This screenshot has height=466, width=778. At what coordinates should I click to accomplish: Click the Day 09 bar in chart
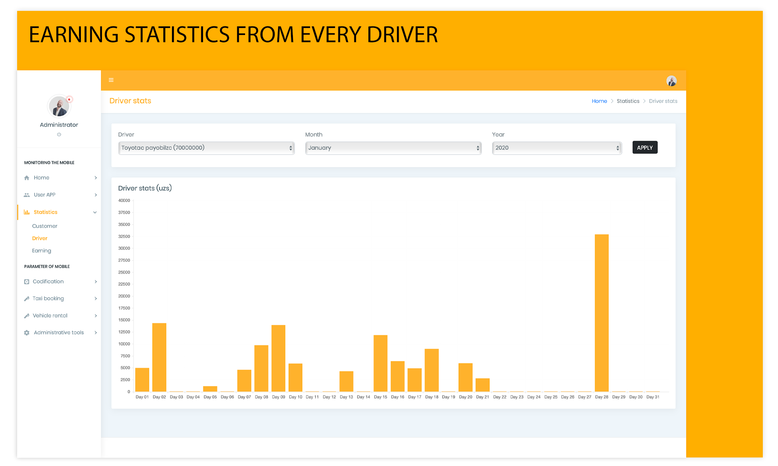tap(279, 358)
